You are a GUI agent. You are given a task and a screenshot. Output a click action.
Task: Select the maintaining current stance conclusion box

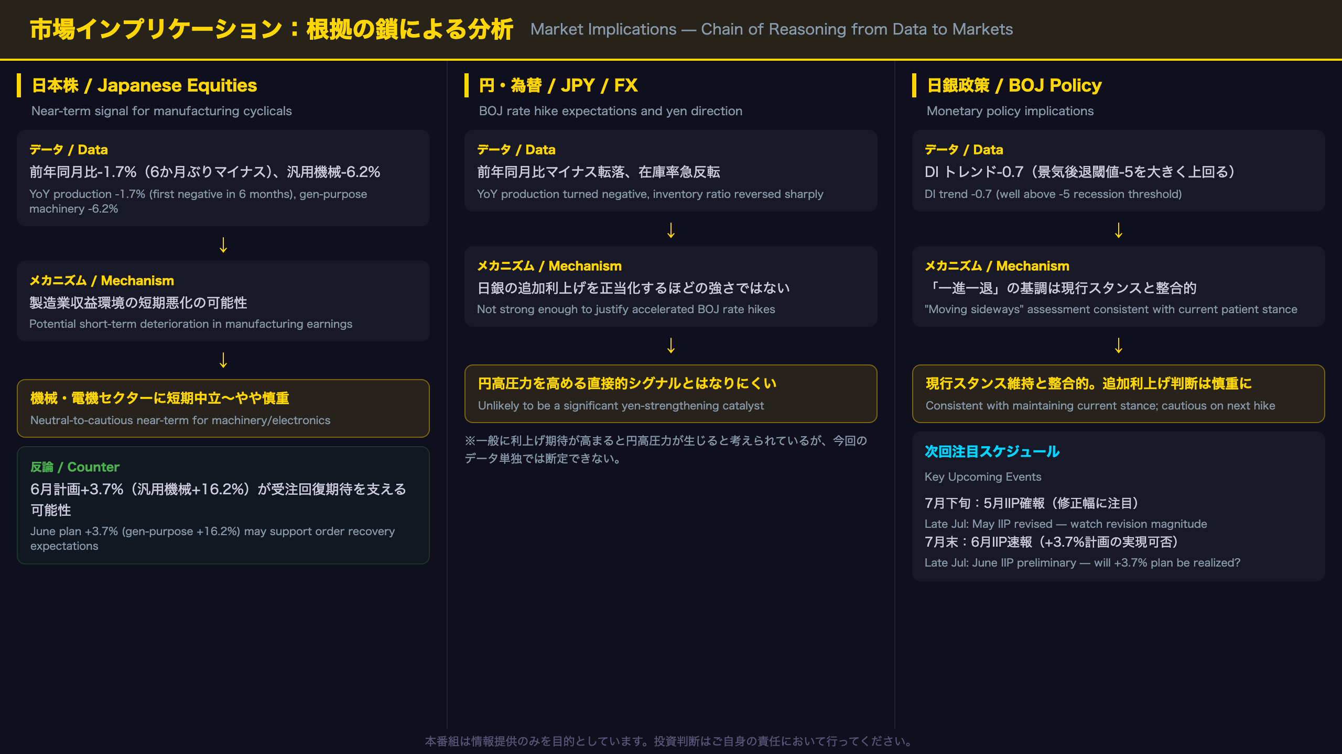coord(1119,394)
